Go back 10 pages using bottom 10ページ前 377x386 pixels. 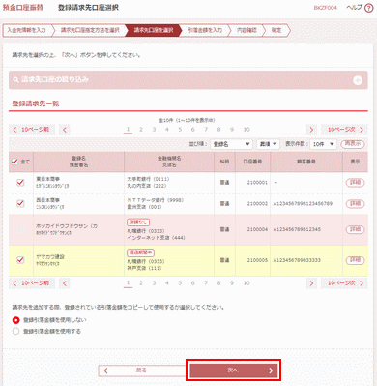(x=32, y=283)
